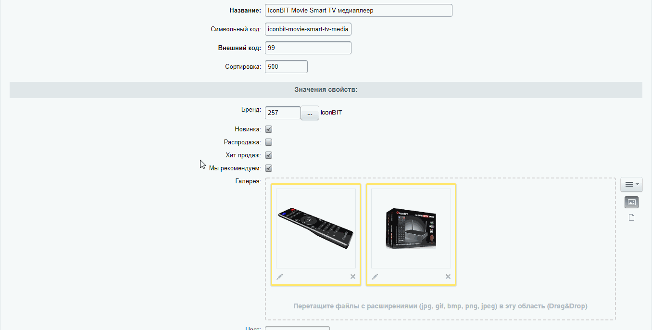Viewport: 652px width, 330px height.
Task: Toggle the Хит продаж checkbox
Action: click(x=269, y=155)
